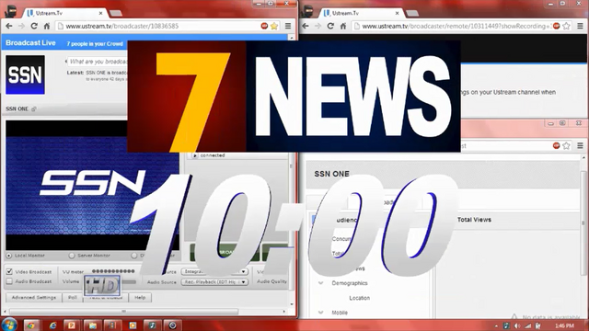Image resolution: width=589 pixels, height=331 pixels.
Task: Open the Chrome menu in the top right window
Action: [580, 26]
